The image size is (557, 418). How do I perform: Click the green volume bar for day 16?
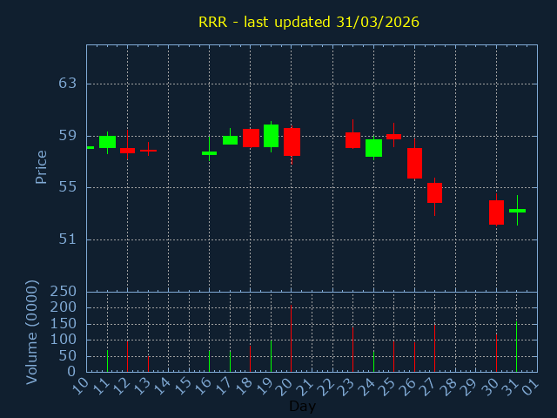[209, 361]
